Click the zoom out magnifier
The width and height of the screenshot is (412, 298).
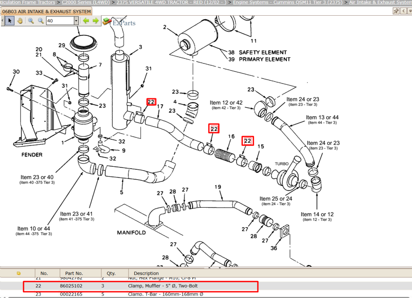[41, 21]
